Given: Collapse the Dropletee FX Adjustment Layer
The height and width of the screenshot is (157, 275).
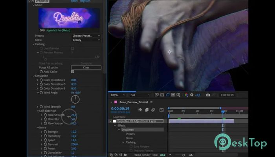Looking at the screenshot, I should [x=110, y=121].
